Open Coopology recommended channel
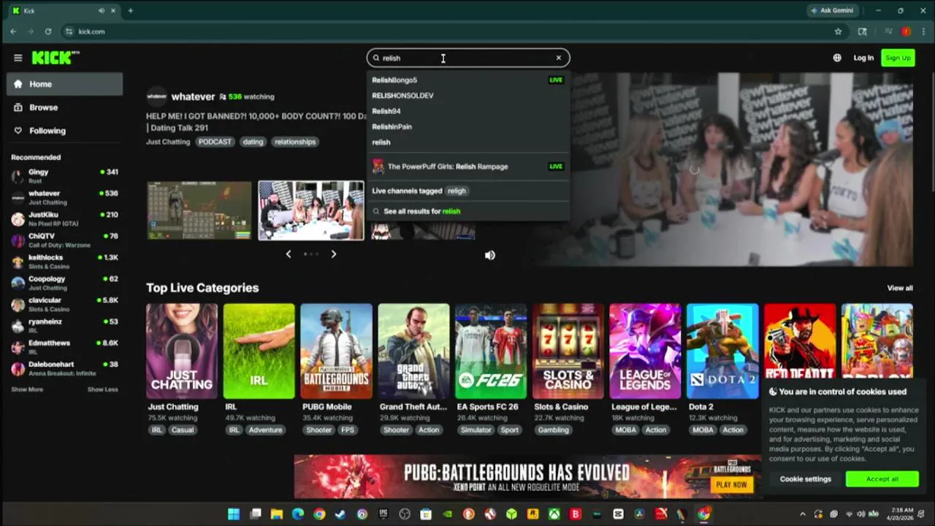Viewport: 935px width, 526px height. pos(65,282)
